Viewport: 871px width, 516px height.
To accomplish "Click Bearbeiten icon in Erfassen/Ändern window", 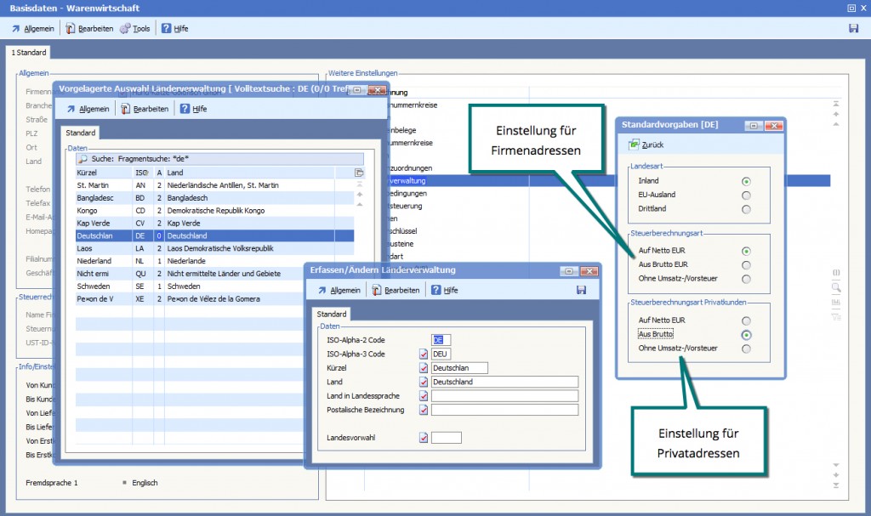I will 377,291.
